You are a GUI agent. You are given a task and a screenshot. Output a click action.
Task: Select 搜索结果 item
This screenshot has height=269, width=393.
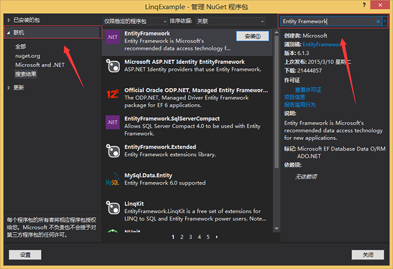(26, 74)
